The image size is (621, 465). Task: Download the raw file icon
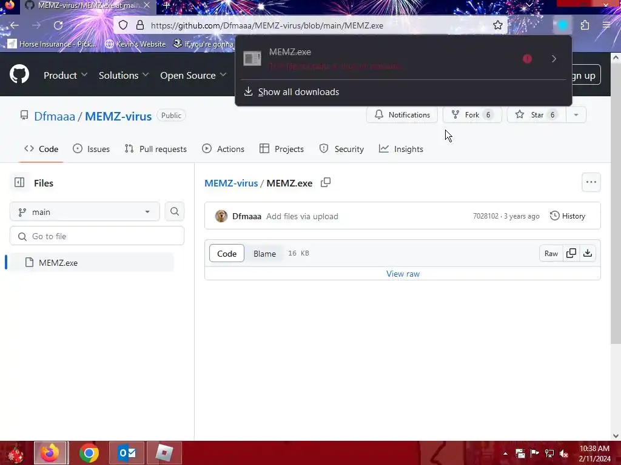click(588, 253)
